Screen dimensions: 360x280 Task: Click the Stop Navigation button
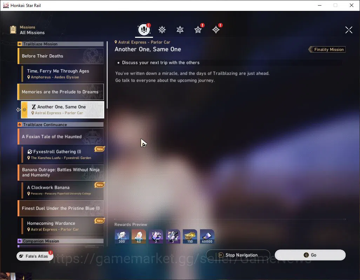click(x=238, y=255)
